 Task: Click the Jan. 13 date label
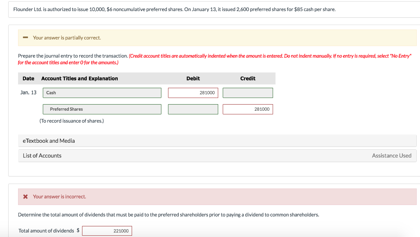click(28, 93)
